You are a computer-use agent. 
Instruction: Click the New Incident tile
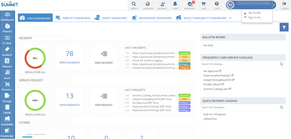(104, 58)
